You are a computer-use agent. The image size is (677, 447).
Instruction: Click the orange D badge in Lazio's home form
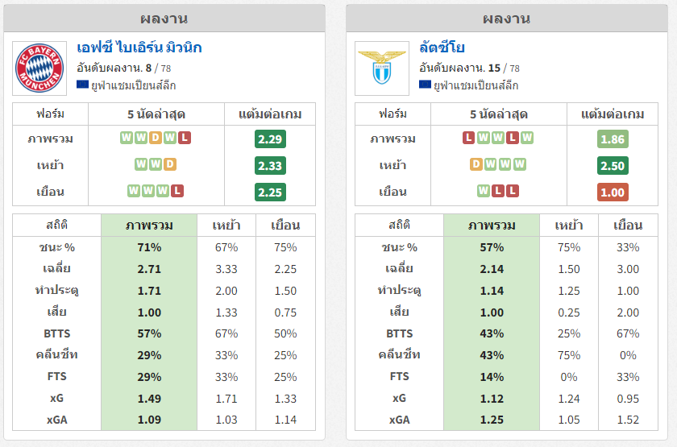tap(476, 164)
